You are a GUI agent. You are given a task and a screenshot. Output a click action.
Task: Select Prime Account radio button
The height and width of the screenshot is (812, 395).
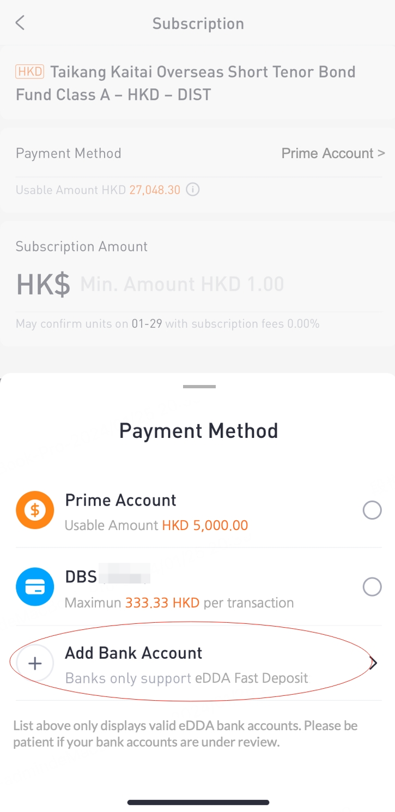click(x=372, y=510)
